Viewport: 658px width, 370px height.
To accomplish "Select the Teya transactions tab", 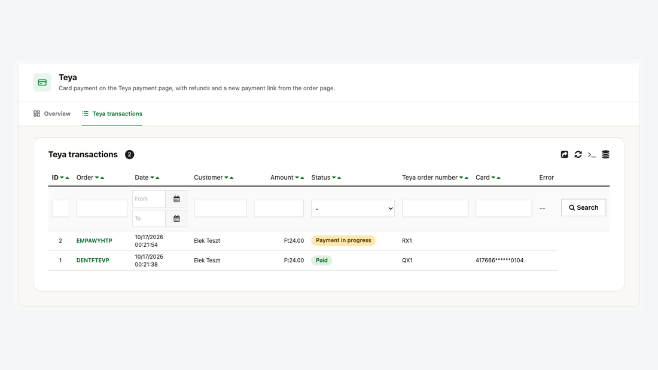I will 112,114.
